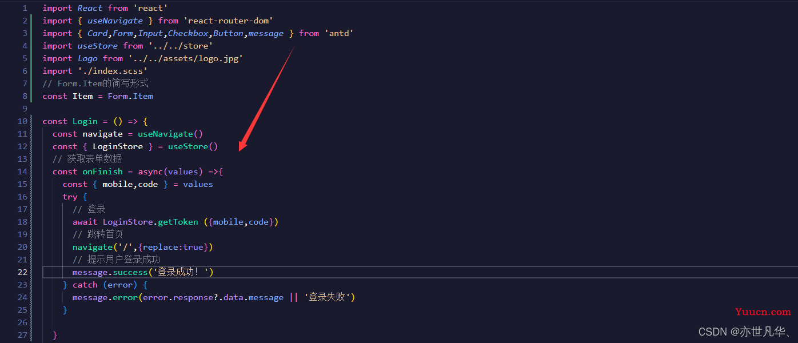
Task: Click 'Card' in the antd import
Action: pos(97,33)
